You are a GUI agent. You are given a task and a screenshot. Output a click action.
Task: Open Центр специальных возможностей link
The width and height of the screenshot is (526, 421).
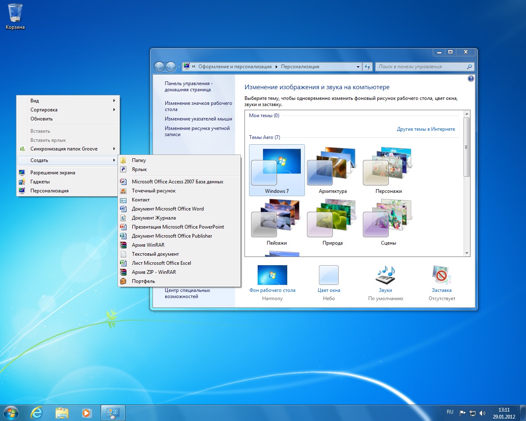coord(187,293)
